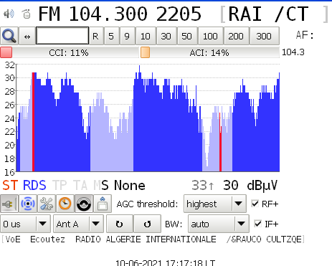332x266 pixels.
Task: Click the blue RDS indicator
Action: coord(34,185)
